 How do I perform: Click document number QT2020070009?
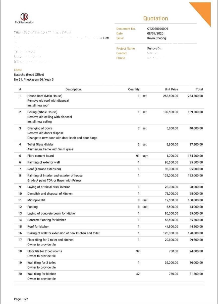pos(157,29)
